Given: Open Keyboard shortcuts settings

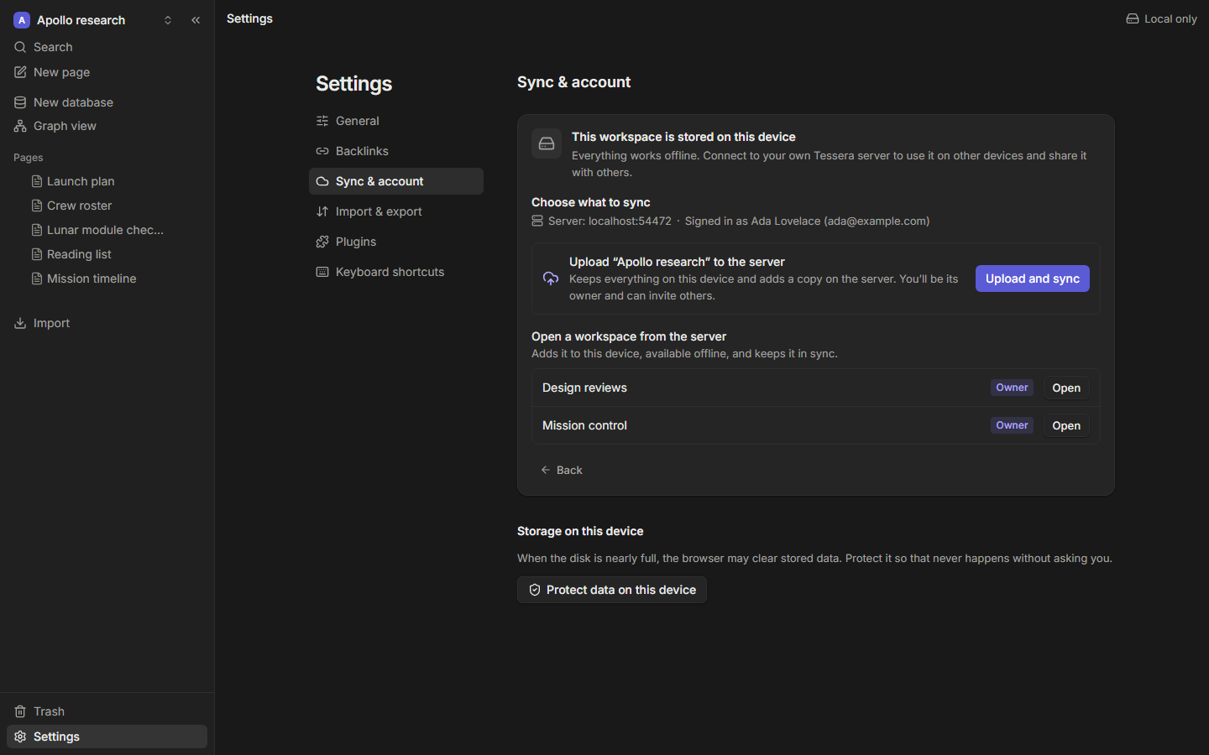Looking at the screenshot, I should (x=396, y=272).
